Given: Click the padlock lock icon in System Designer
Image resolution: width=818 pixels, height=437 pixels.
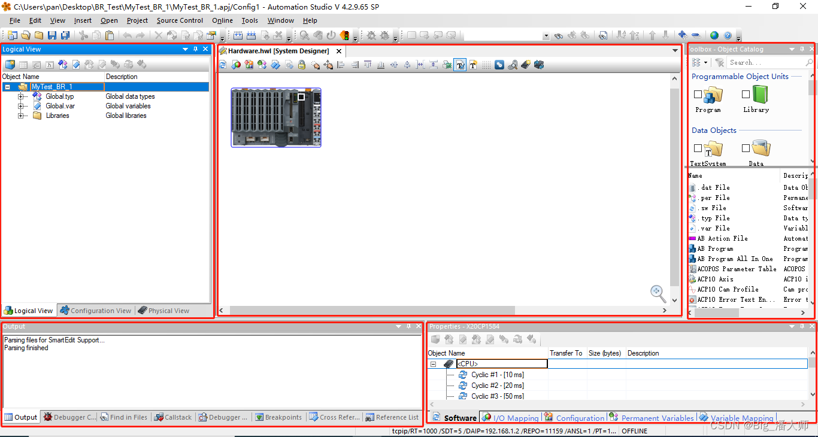Looking at the screenshot, I should coord(301,65).
